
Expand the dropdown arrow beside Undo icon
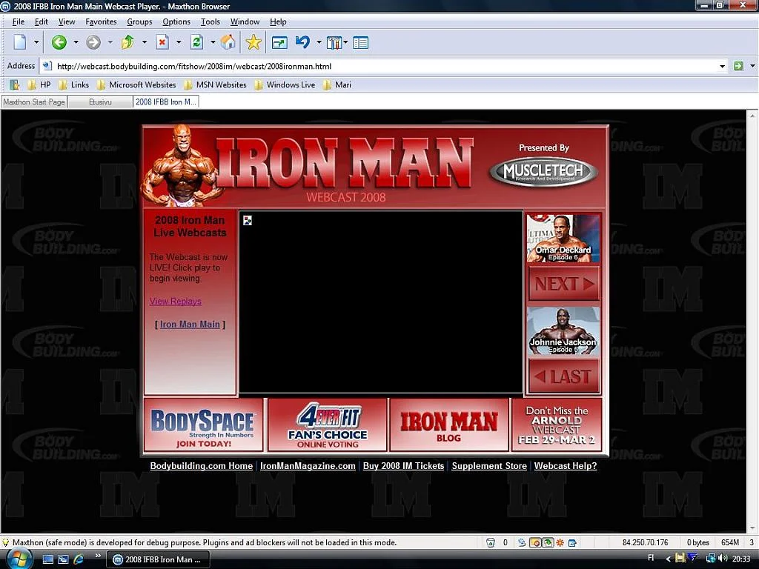319,42
